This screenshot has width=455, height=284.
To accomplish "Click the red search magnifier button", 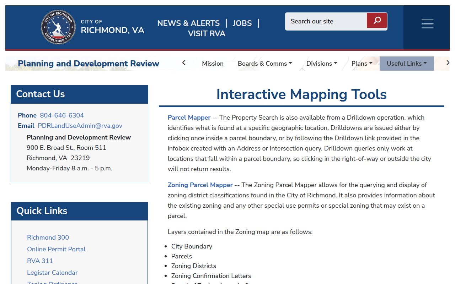I will coord(377,21).
